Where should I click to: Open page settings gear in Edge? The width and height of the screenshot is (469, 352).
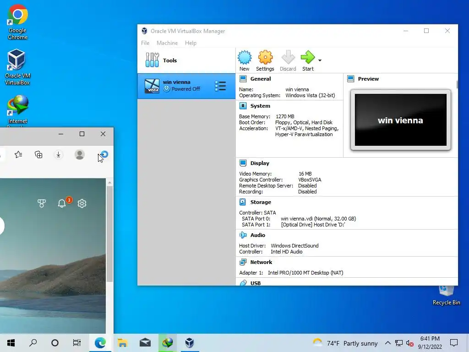82,203
